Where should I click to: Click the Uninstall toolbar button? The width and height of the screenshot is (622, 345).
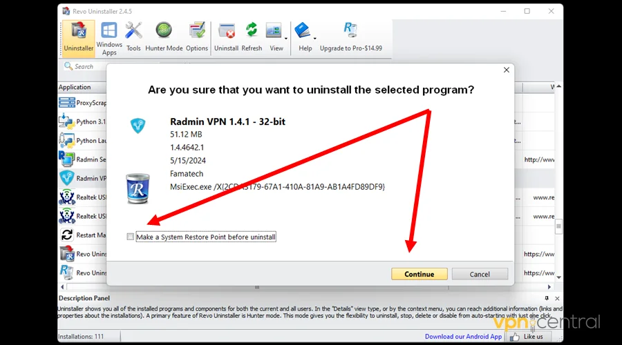226,38
